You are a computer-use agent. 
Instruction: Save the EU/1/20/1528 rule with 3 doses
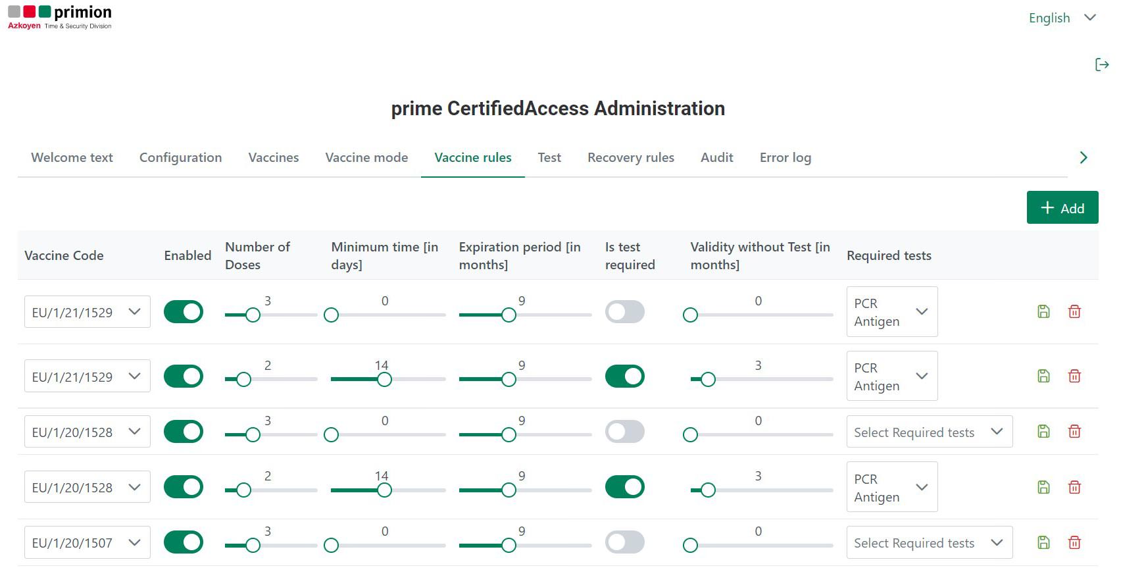[1043, 431]
